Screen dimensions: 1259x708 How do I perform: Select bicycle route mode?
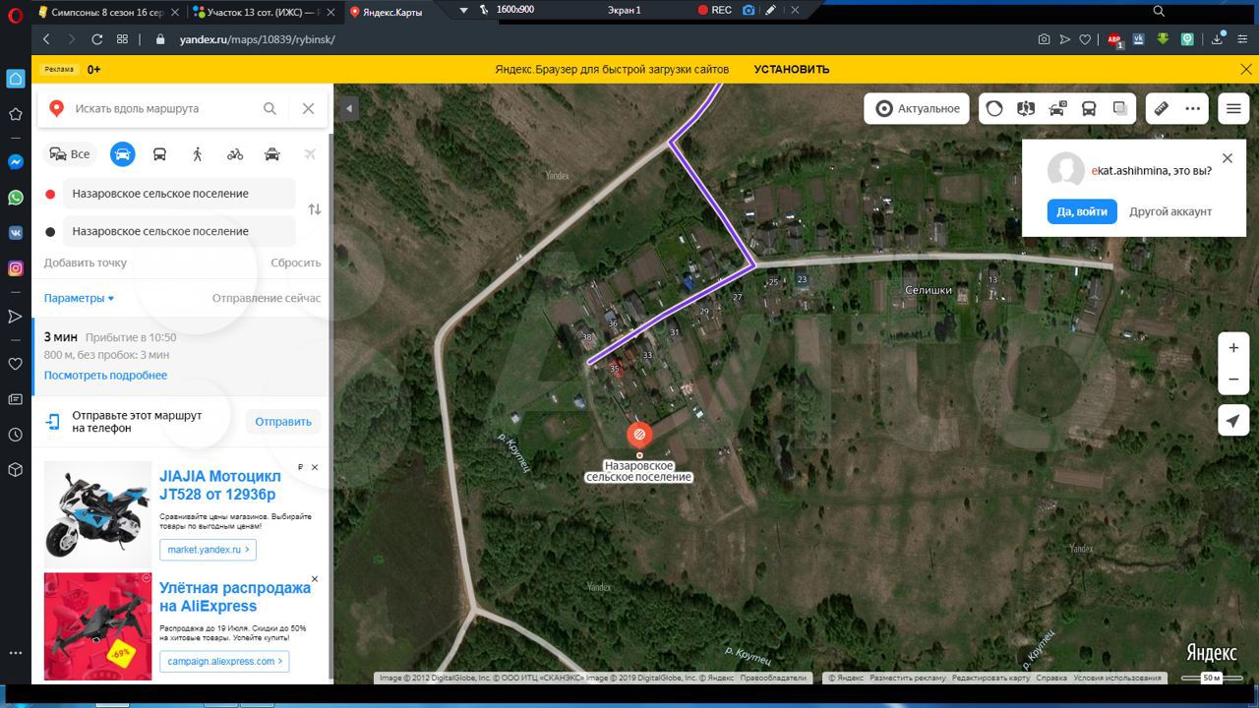pos(234,154)
